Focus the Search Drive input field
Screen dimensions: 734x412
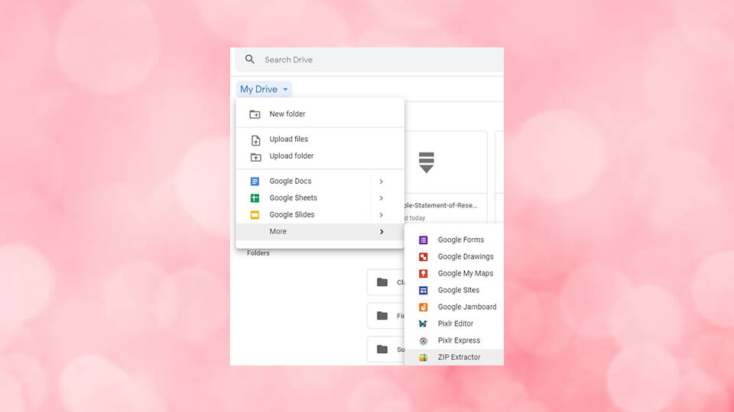(x=369, y=60)
